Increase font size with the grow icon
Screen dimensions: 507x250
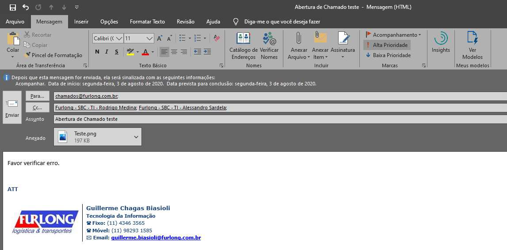coord(160,38)
